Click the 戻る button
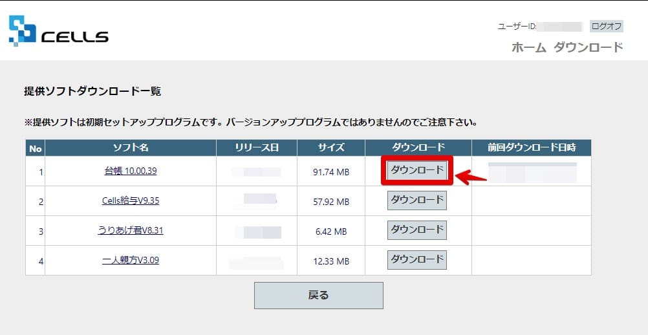 click(319, 296)
